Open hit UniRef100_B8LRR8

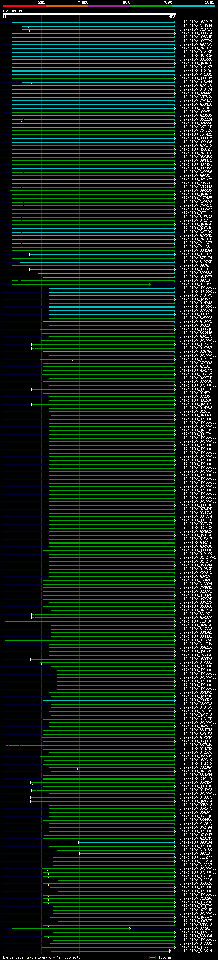(x=196, y=59)
